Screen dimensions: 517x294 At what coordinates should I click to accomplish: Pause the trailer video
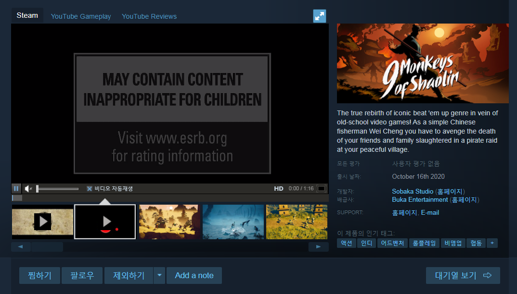(x=16, y=189)
